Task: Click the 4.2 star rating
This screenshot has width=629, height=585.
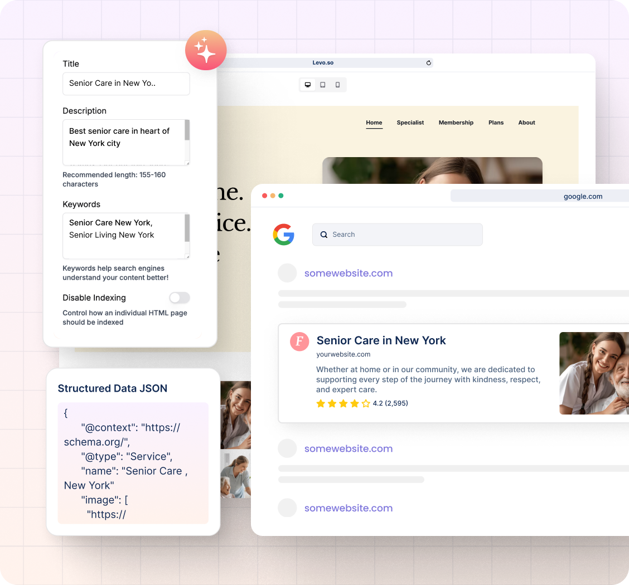Action: tap(362, 403)
